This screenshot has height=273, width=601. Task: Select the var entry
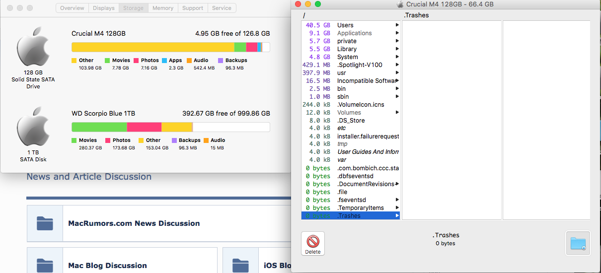tap(351, 160)
